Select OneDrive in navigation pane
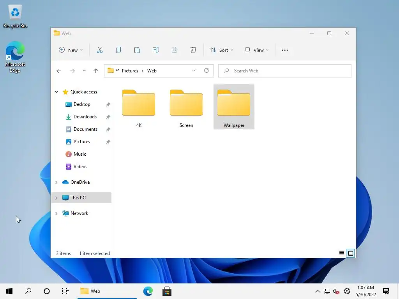 [80, 182]
